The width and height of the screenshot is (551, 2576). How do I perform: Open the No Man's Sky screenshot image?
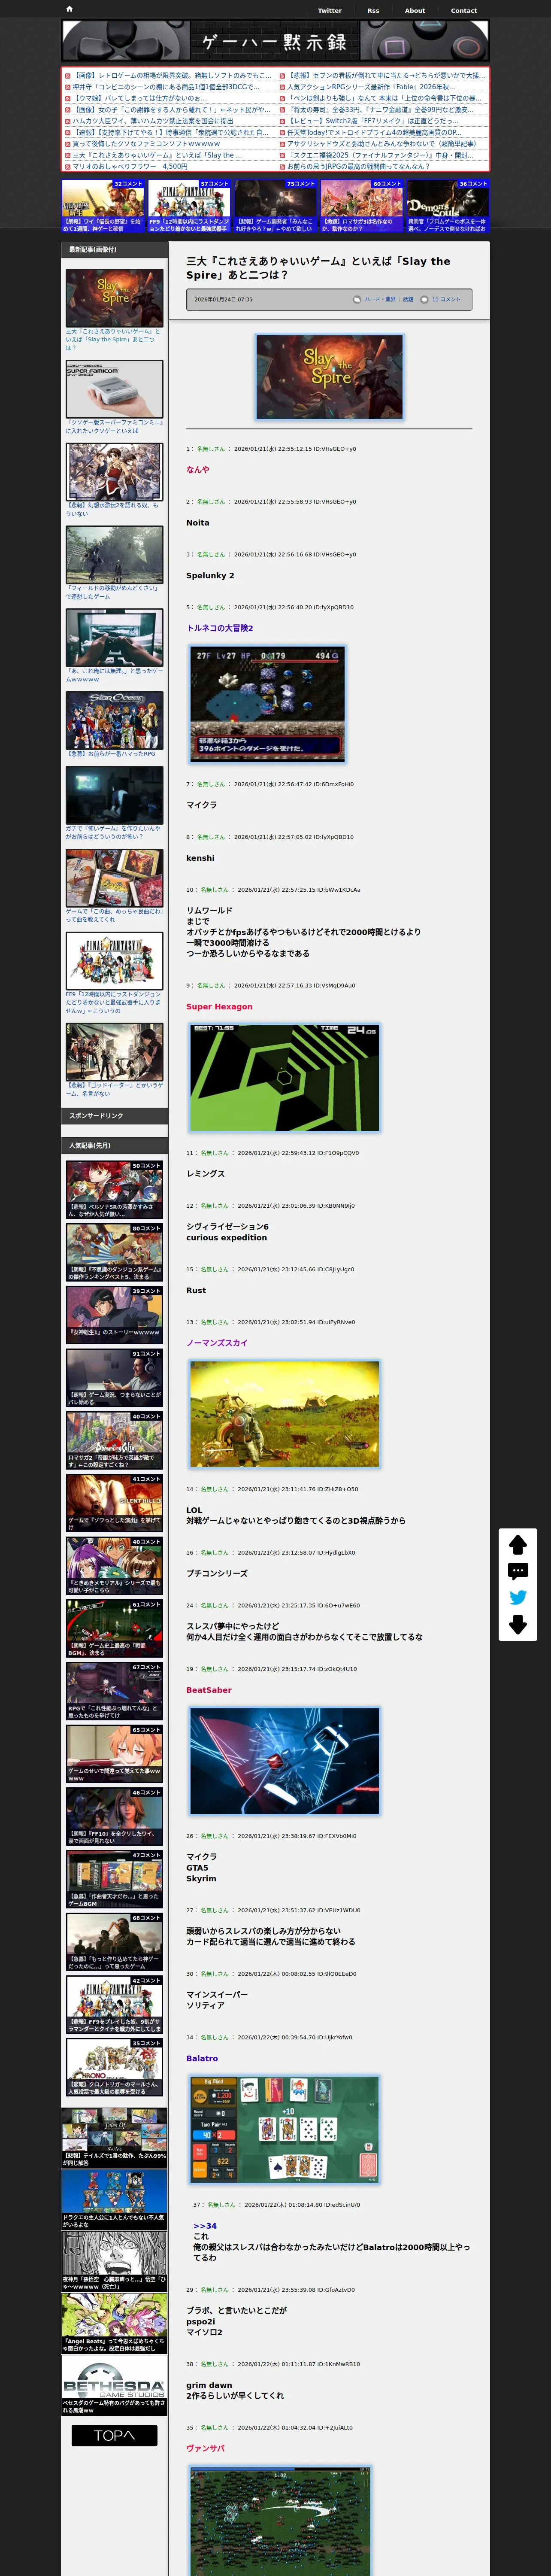click(x=285, y=1413)
